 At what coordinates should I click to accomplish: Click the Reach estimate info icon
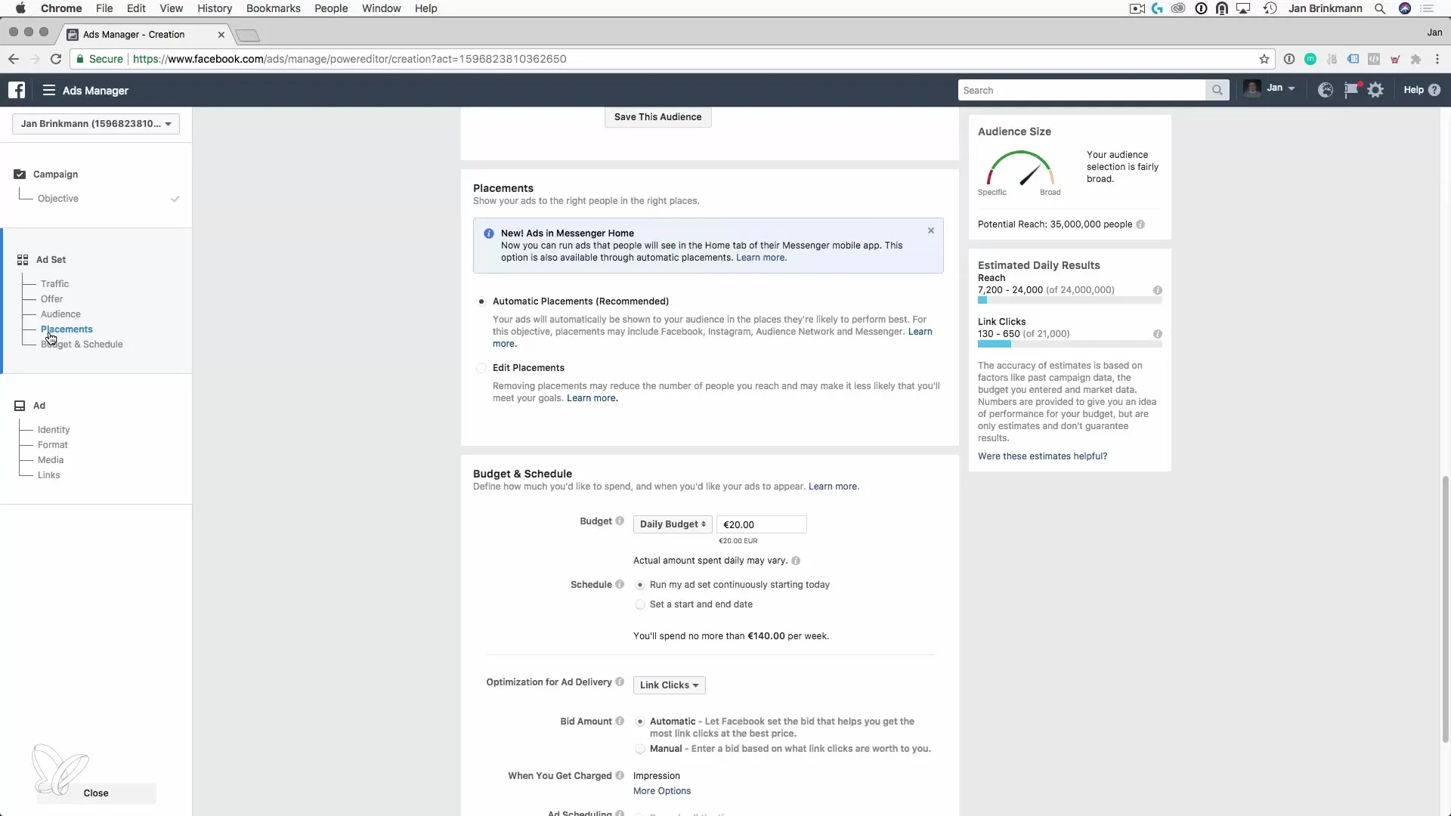point(1157,290)
